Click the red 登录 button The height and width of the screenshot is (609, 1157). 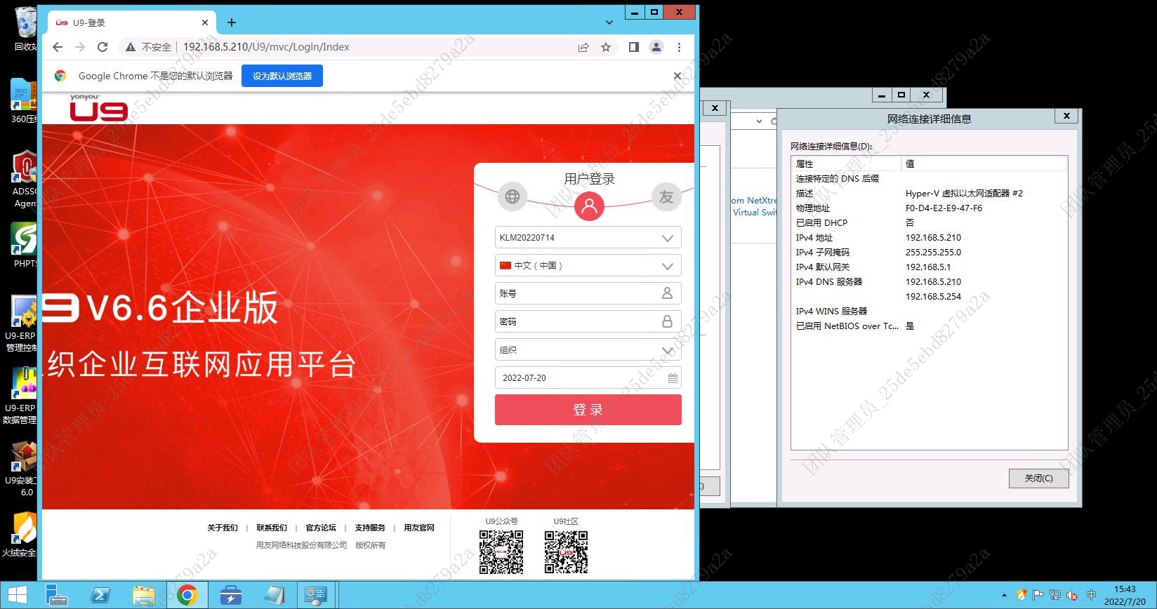coord(588,410)
